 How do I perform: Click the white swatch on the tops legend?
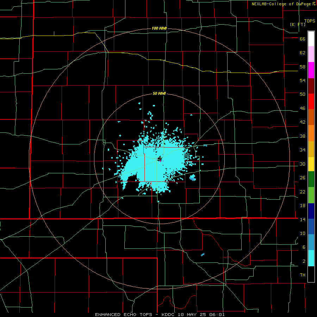coord(311,39)
